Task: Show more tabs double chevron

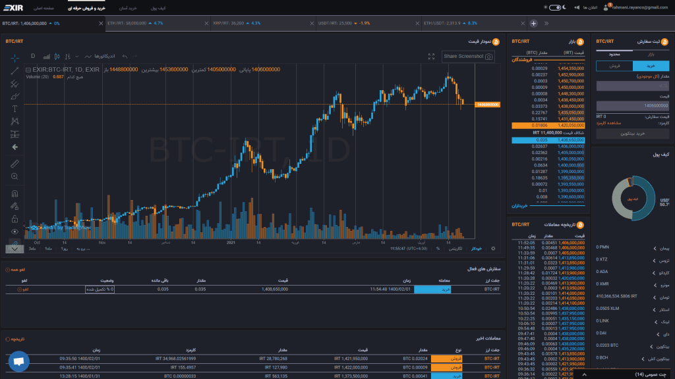Action: [x=546, y=24]
